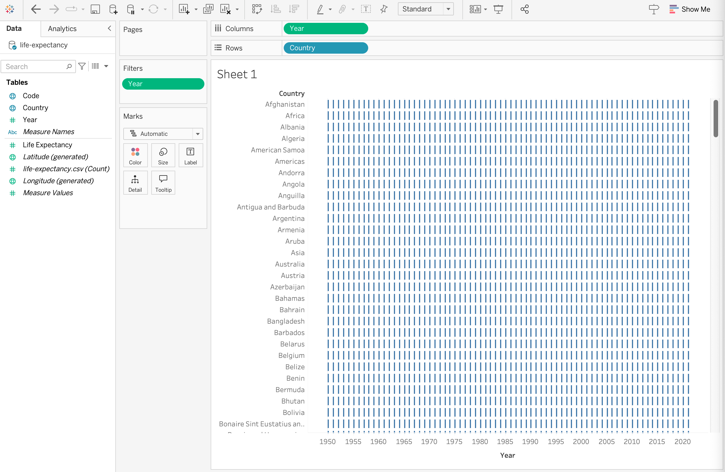The width and height of the screenshot is (725, 472).
Task: Select the Life Expectancy measure
Action: point(47,145)
